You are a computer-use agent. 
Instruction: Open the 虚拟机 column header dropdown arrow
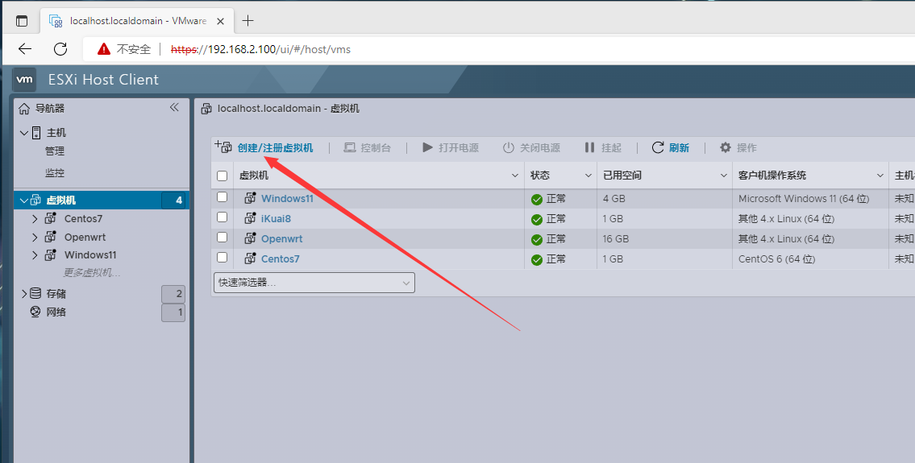coord(515,176)
